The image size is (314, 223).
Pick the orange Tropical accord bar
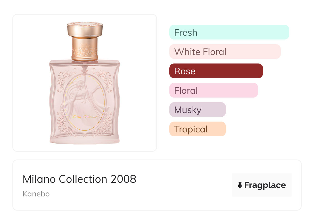pyautogui.click(x=197, y=129)
